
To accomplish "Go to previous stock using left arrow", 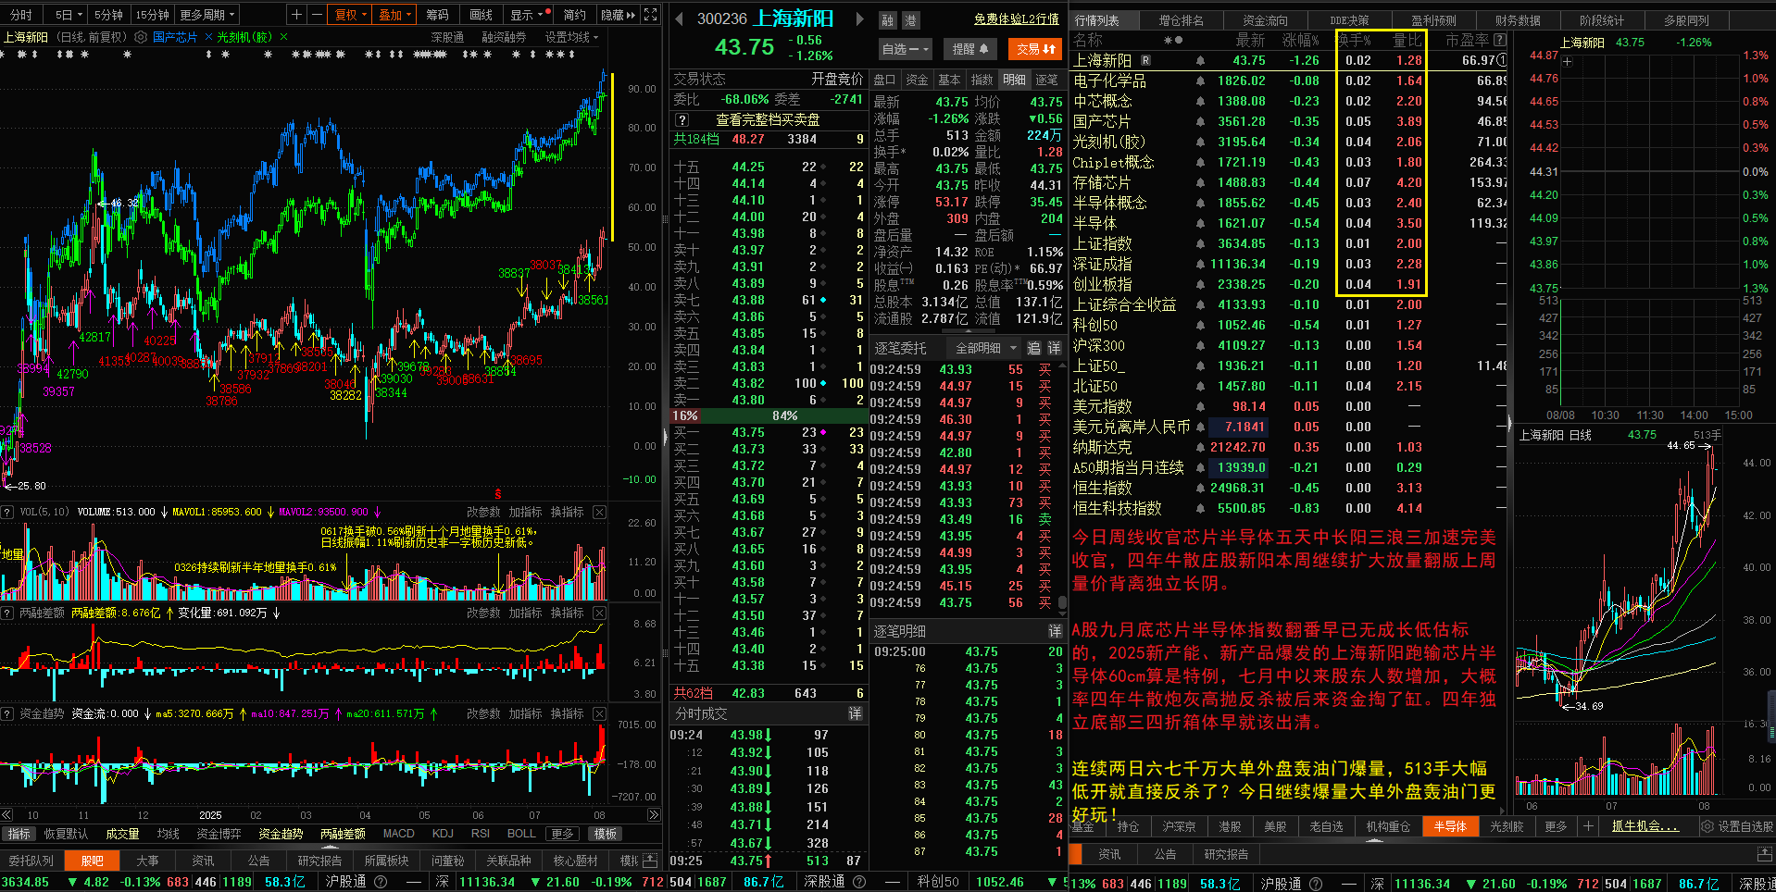I will pyautogui.click(x=679, y=19).
